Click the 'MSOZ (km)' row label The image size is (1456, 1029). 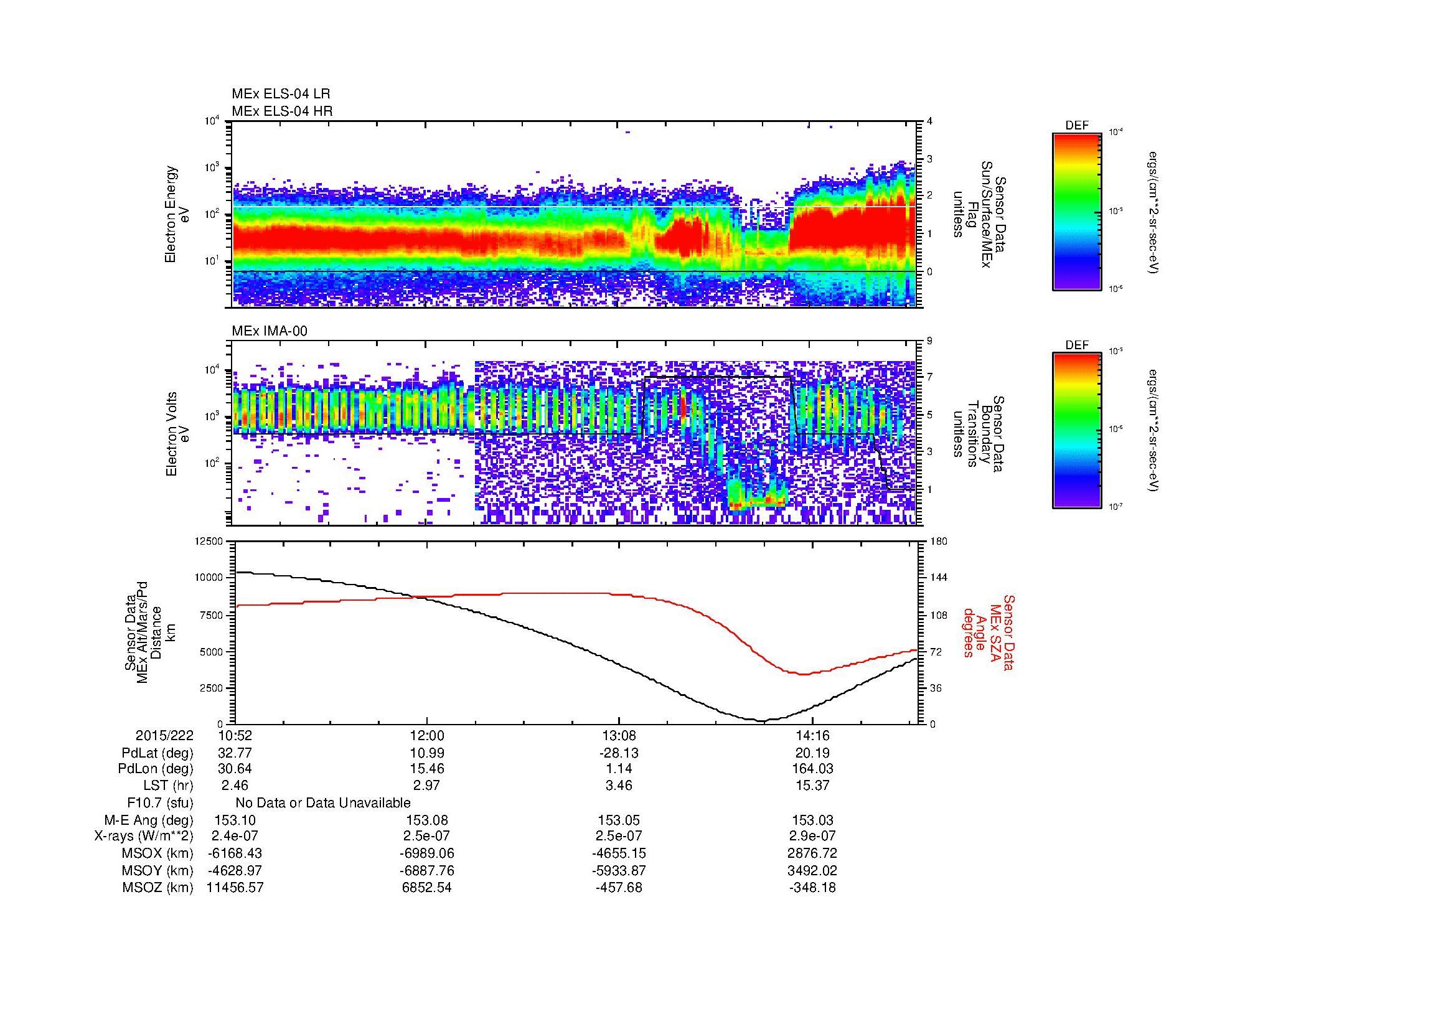(x=158, y=888)
